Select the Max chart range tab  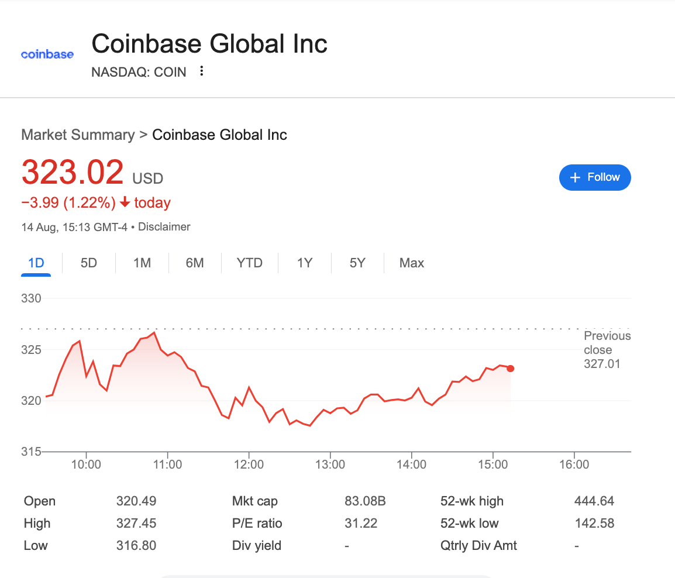coord(412,263)
